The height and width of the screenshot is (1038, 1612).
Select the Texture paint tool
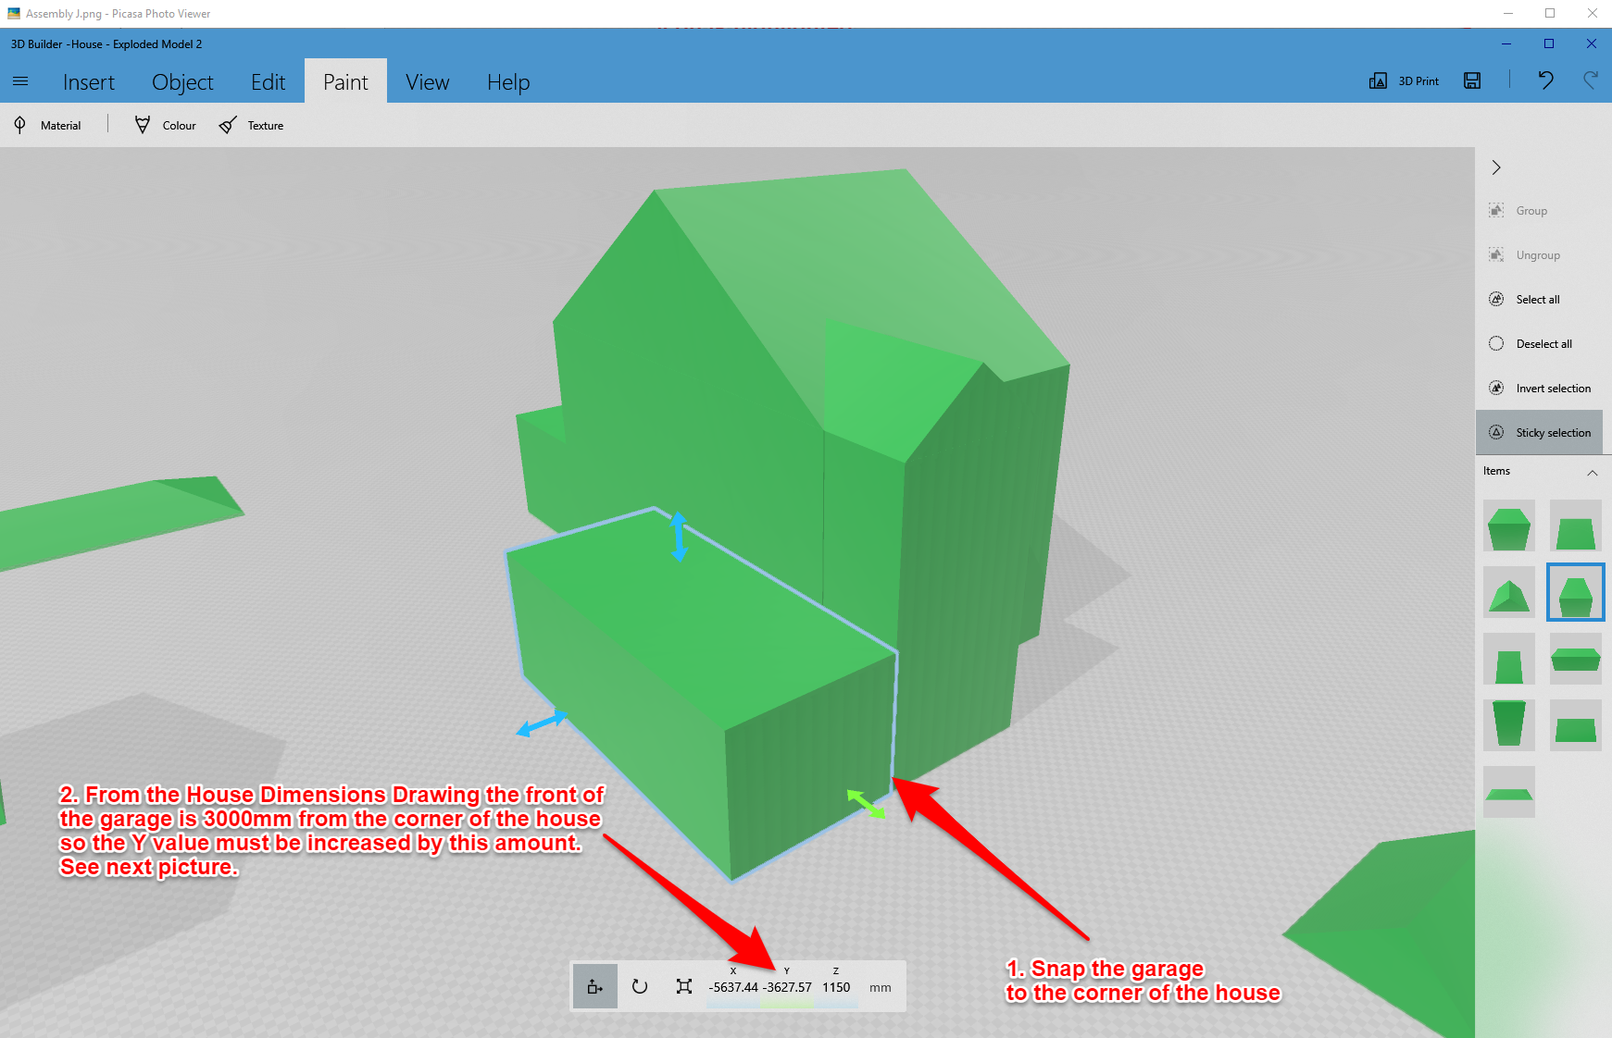pyautogui.click(x=252, y=126)
